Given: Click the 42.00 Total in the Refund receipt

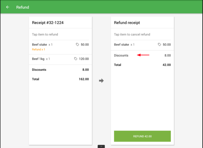Looking at the screenshot, I should (166, 65).
